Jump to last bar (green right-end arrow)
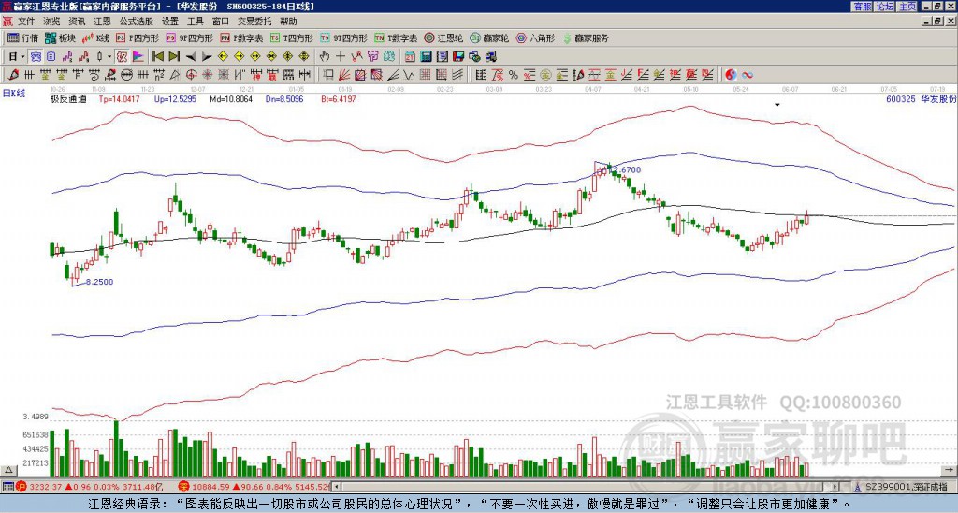Image resolution: width=958 pixels, height=513 pixels. pyautogui.click(x=174, y=57)
